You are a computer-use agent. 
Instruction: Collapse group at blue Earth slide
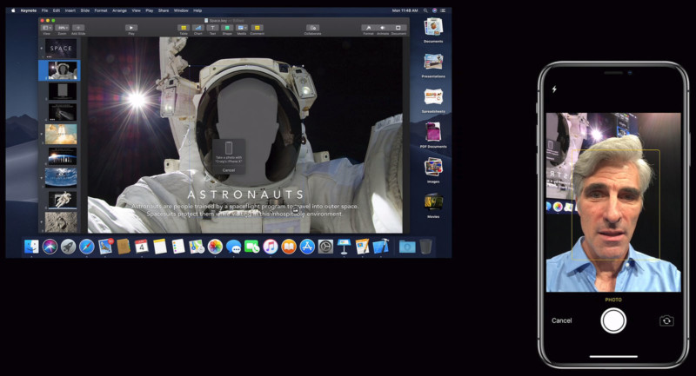pos(41,178)
